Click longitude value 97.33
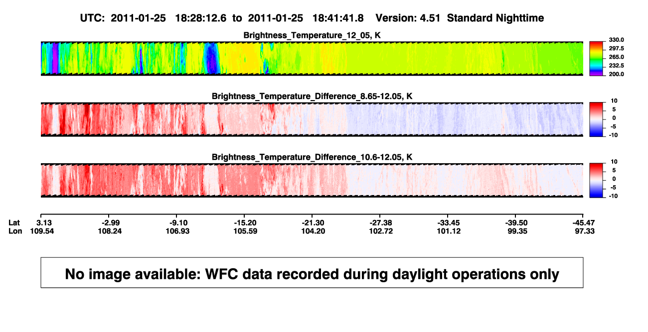Viewport: 648px width, 332px height. 584,231
